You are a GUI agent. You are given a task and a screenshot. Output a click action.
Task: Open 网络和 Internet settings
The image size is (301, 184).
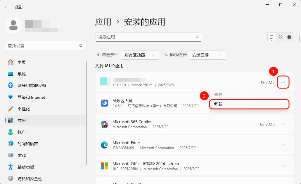point(45,97)
